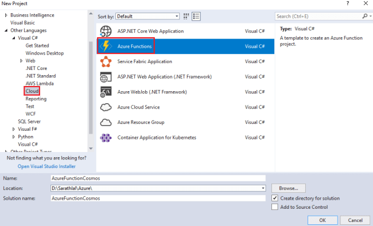373x226 pixels.
Task: Click the Service Fabric Application orange icon
Action: (x=106, y=61)
